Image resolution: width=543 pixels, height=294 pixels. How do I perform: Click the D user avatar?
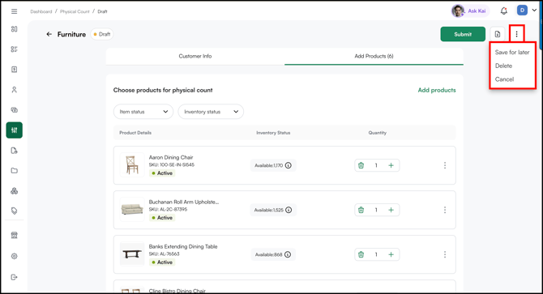point(522,11)
